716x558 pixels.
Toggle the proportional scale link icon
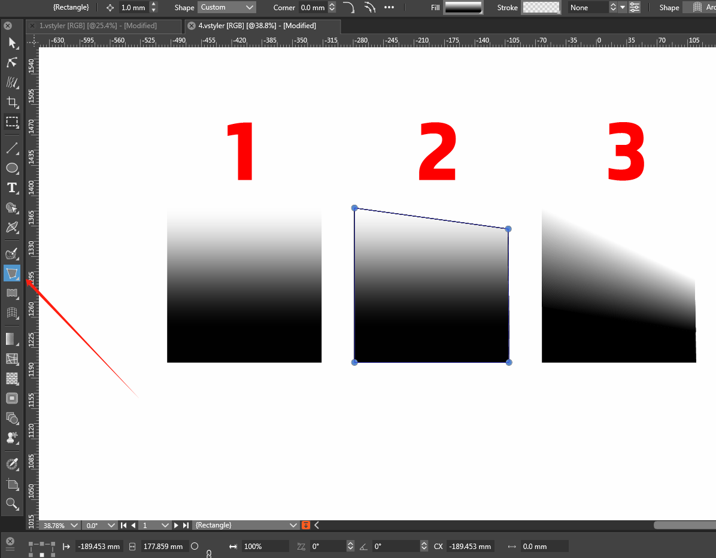click(x=209, y=553)
